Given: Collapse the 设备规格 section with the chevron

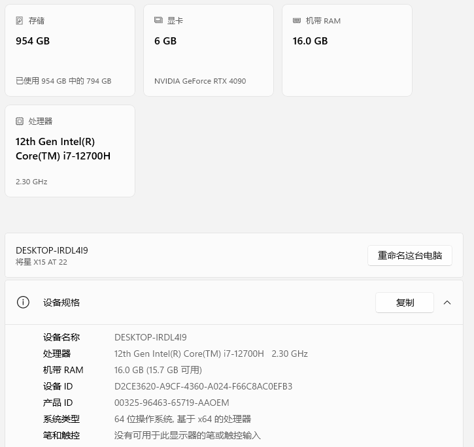Looking at the screenshot, I should pos(447,303).
